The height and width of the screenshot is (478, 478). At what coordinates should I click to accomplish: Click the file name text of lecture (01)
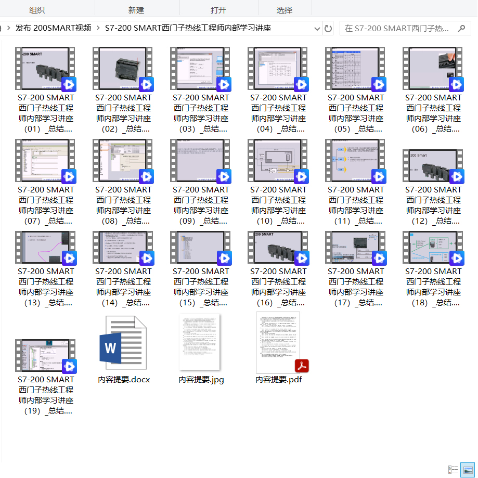(x=46, y=113)
